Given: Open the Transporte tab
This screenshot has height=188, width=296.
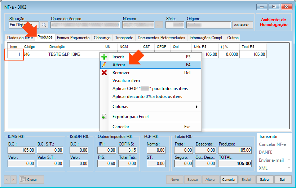Looking at the screenshot, I should (124, 38).
